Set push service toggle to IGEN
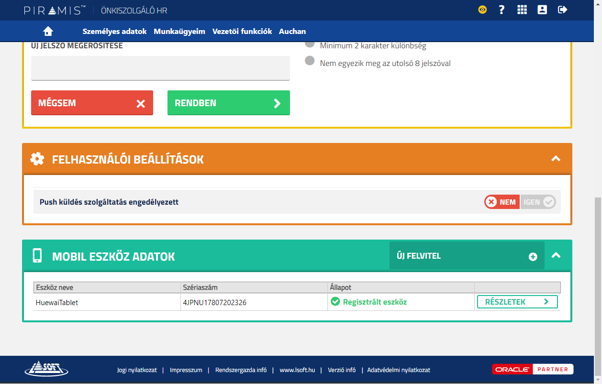Screen dimensions: 602x384 (x=538, y=202)
